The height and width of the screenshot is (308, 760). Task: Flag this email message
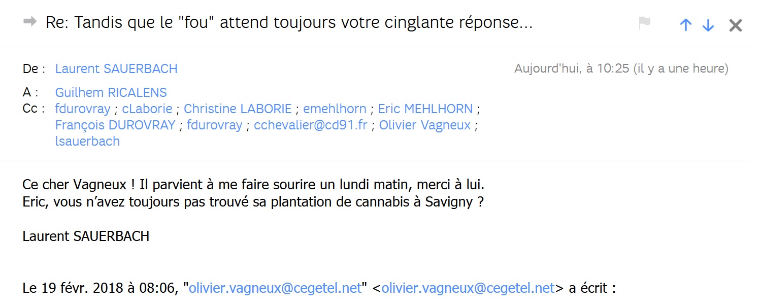[x=644, y=23]
